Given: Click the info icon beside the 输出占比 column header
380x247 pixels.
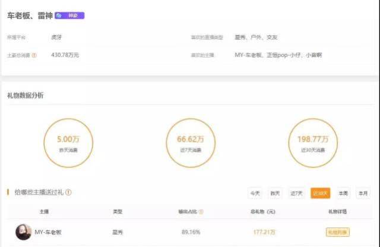Looking at the screenshot, I should (201, 211).
